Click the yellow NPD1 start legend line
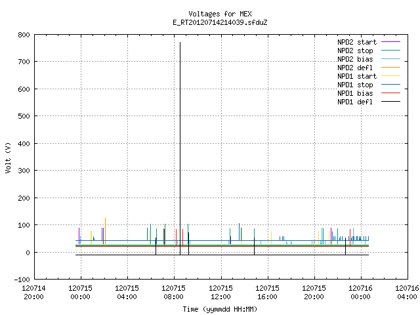The width and height of the screenshot is (420, 315). point(391,76)
